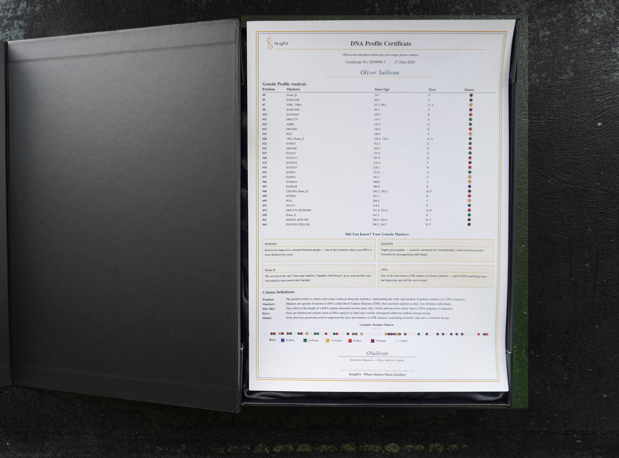Click the position label "#28"
This screenshot has height=458, width=619.
point(265,158)
